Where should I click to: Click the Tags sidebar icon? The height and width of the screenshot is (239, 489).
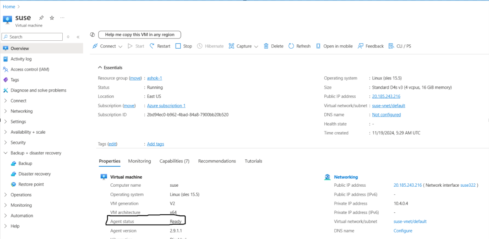(x=5, y=80)
